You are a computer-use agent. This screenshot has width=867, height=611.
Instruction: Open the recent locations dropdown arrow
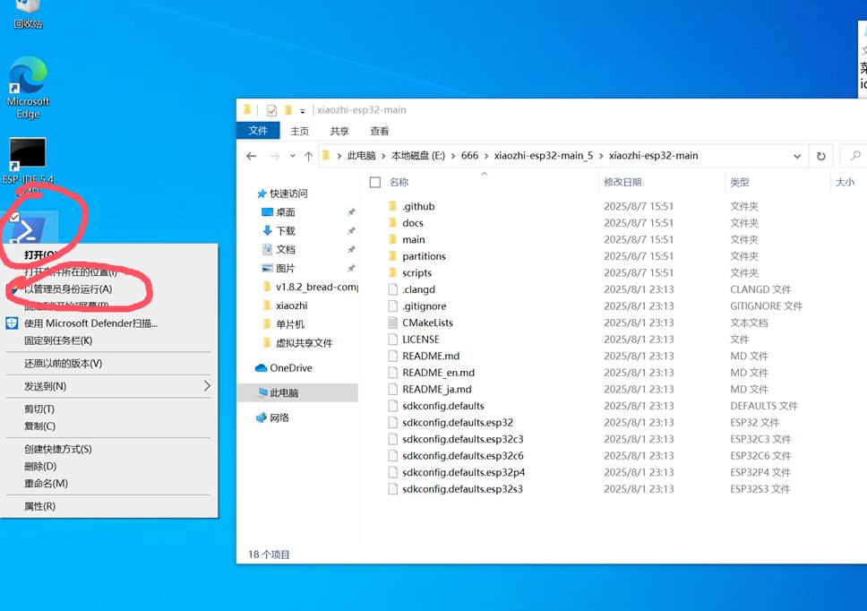(x=292, y=156)
